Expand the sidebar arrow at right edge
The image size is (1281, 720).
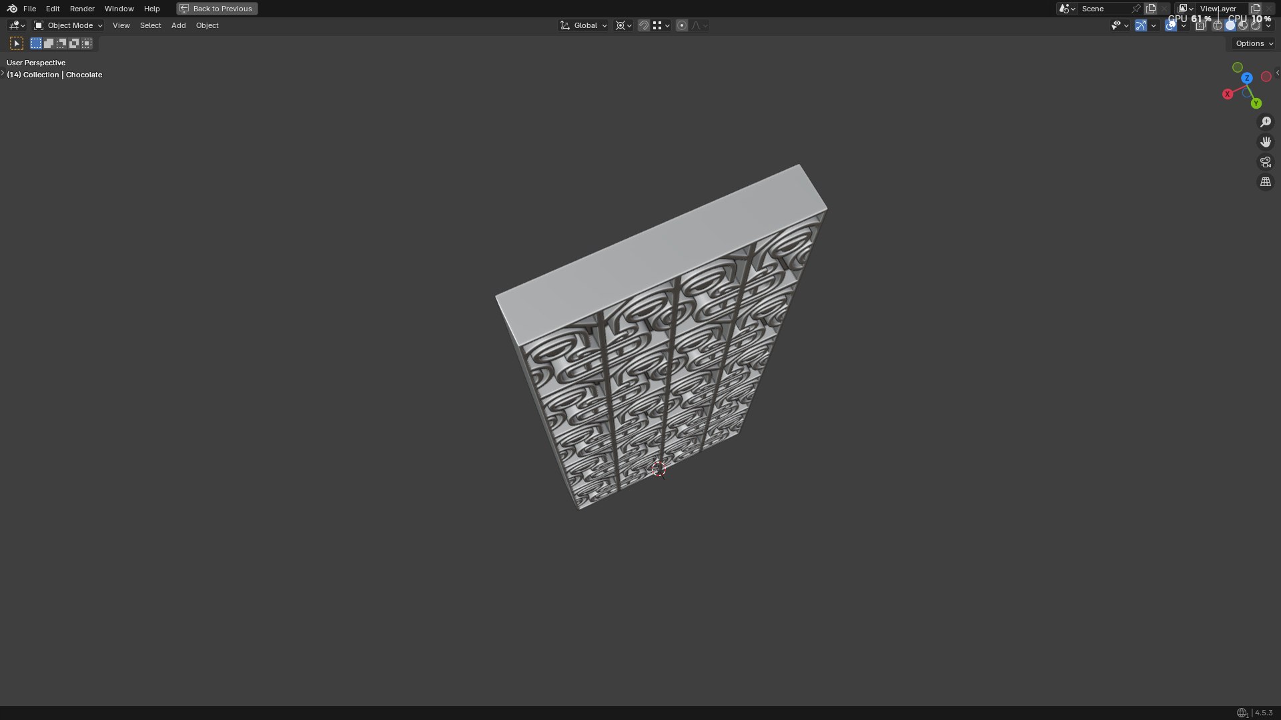(x=1277, y=73)
